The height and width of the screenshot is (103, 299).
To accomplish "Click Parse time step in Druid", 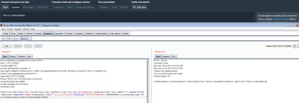I will [x=42, y=7].
